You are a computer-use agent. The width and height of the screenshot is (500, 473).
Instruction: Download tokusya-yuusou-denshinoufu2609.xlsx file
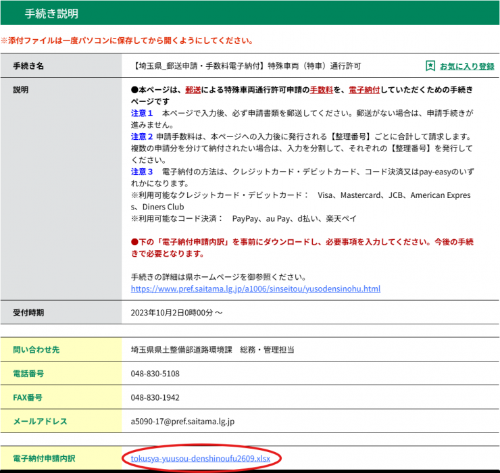200,458
